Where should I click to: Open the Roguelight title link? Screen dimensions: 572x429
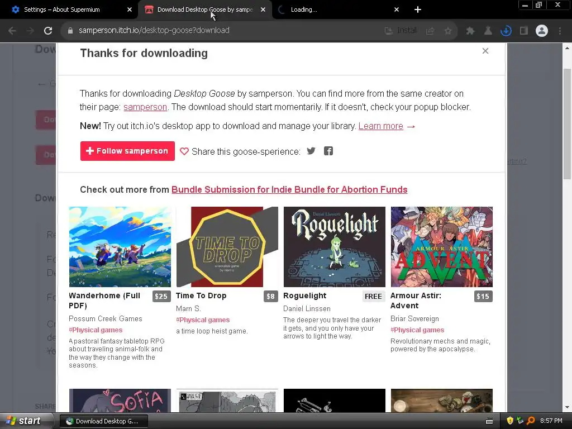(x=304, y=296)
